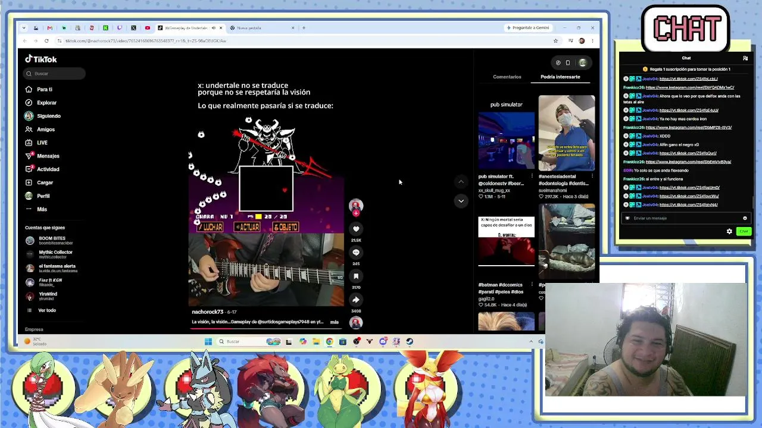This screenshot has width=762, height=428.
Task: Click the weather widget in taskbar
Action: click(36, 342)
